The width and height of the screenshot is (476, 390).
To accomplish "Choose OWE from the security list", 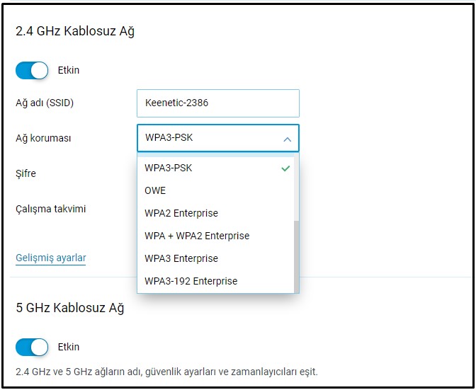I will tap(155, 191).
